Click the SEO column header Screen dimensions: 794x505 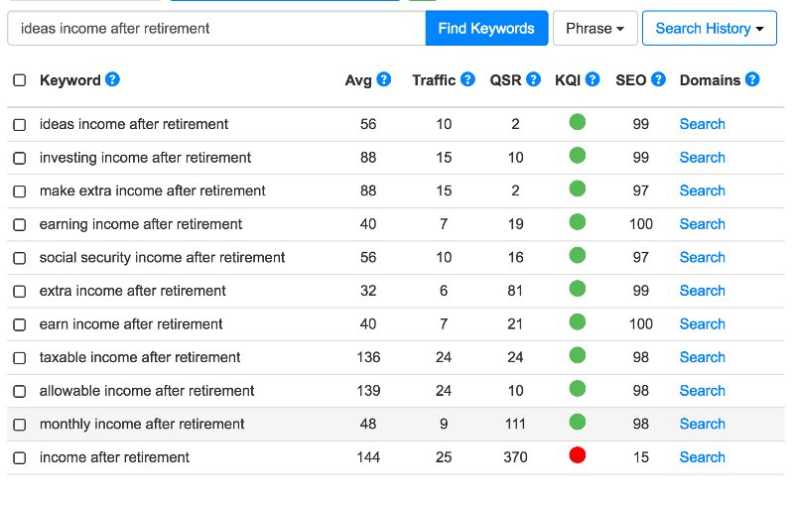coord(631,80)
